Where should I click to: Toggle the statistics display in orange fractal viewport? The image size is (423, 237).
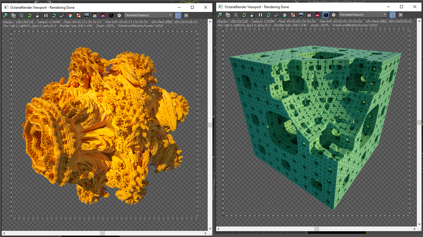click(x=178, y=15)
